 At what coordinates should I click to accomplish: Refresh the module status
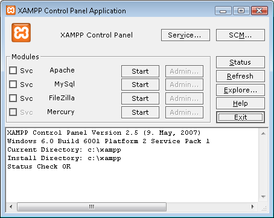tap(240, 76)
